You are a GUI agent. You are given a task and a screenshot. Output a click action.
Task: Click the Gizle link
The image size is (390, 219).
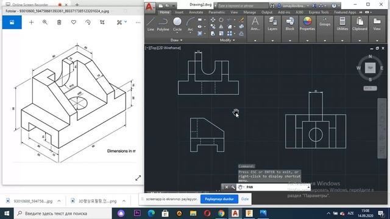[x=245, y=199]
